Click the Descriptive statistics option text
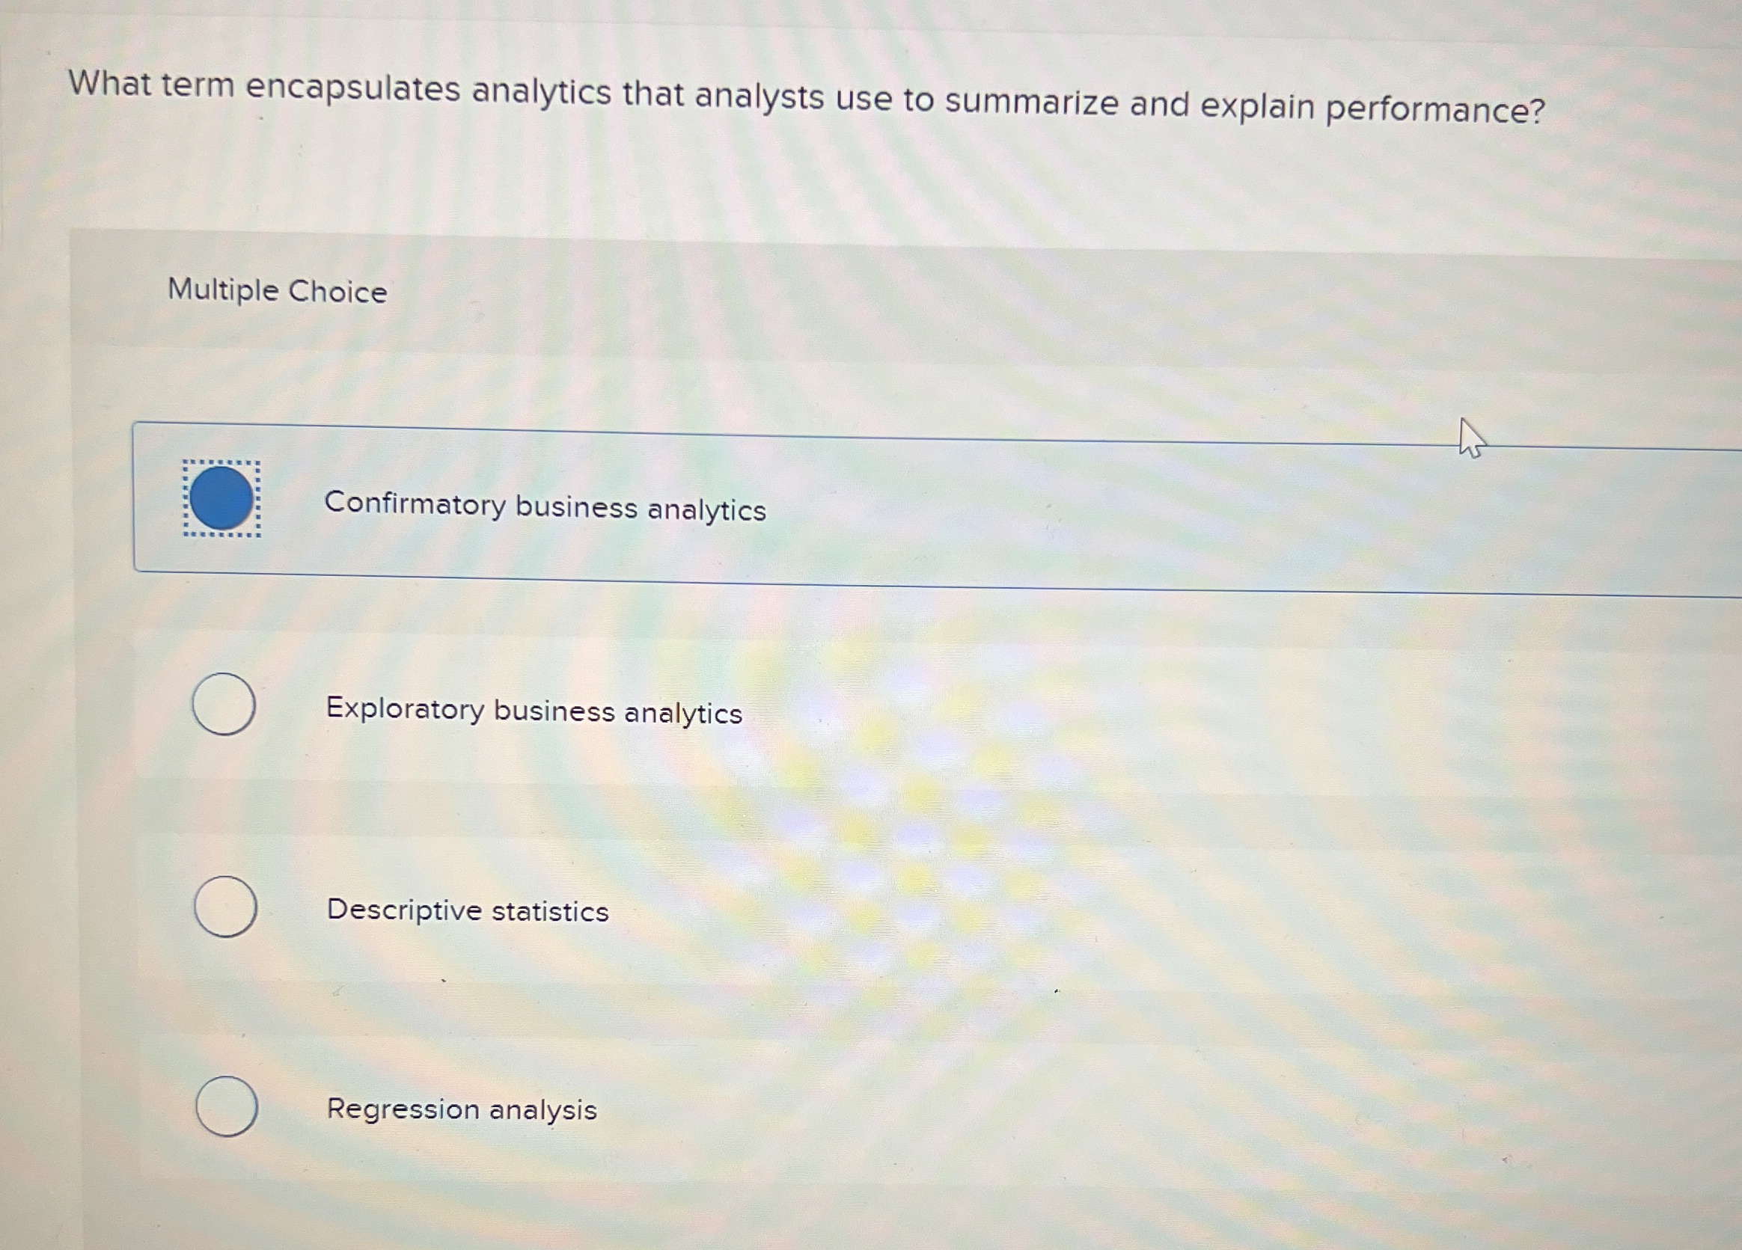Image resolution: width=1742 pixels, height=1250 pixels. click(466, 910)
